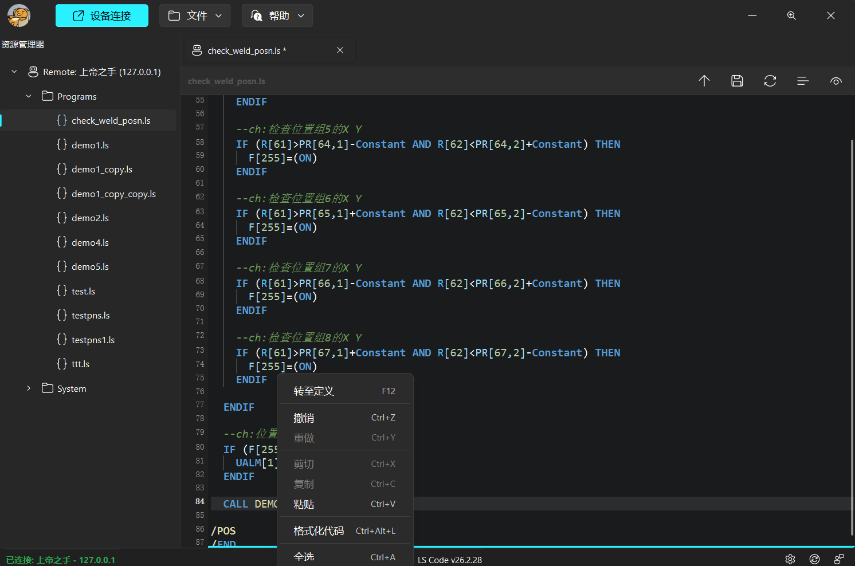This screenshot has width=855, height=566.
Task: Close the check_weld_posn.ls tab
Action: click(340, 50)
